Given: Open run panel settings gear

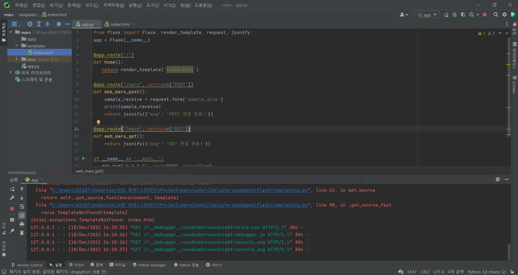Looking at the screenshot, I should point(498,179).
